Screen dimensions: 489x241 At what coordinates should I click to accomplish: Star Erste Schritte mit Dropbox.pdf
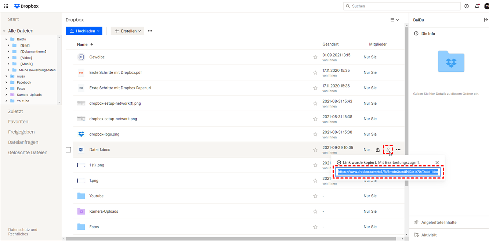pyautogui.click(x=315, y=73)
